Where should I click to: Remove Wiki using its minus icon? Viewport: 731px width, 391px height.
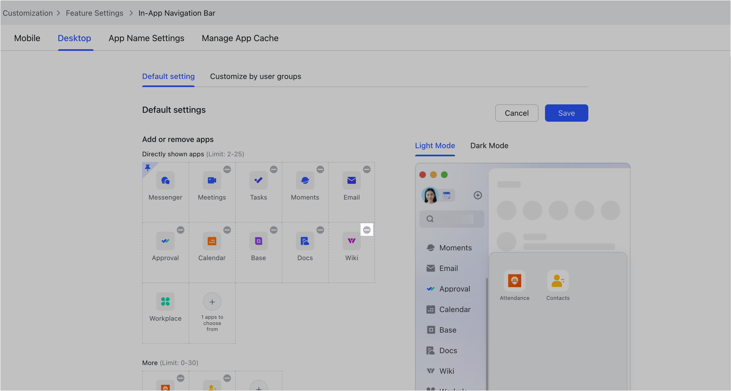click(x=367, y=230)
